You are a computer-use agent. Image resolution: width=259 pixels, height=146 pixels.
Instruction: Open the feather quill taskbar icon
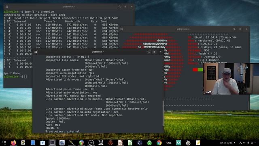point(72,143)
